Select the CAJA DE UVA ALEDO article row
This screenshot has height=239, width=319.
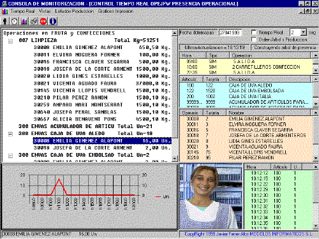[x=246, y=85]
